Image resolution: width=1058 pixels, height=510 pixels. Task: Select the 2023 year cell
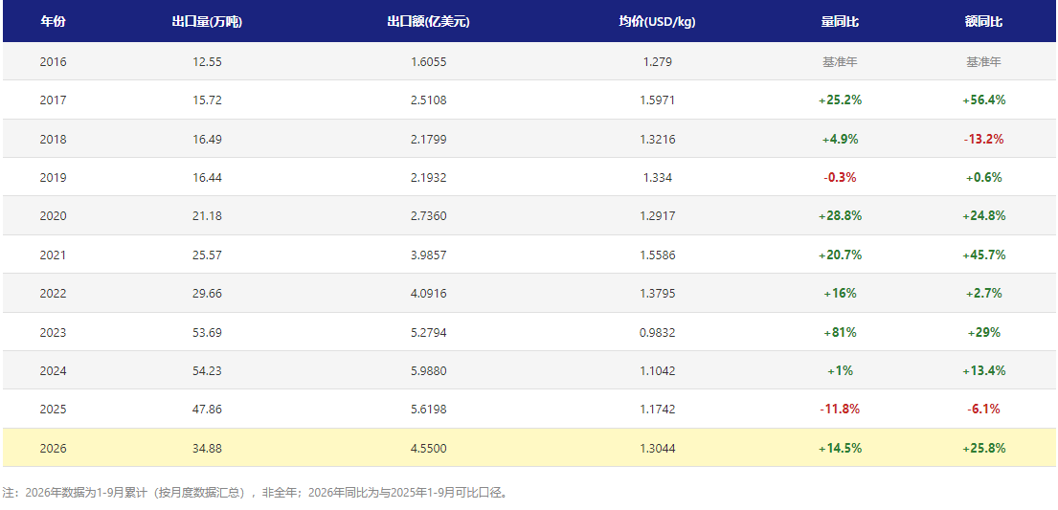pyautogui.click(x=54, y=333)
